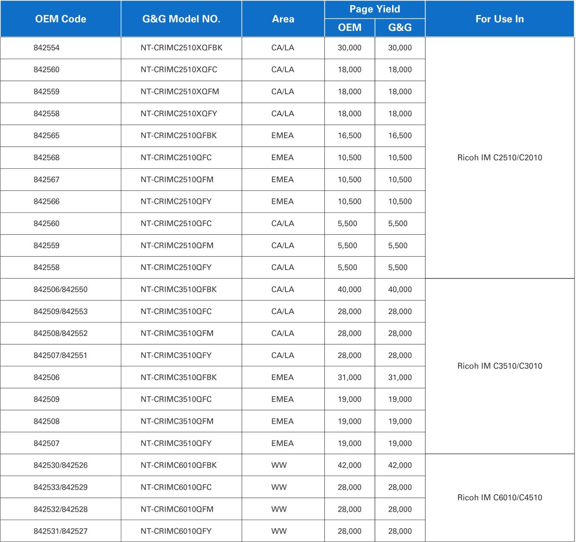Select OEM code 842554
The height and width of the screenshot is (542, 576).
(x=47, y=48)
